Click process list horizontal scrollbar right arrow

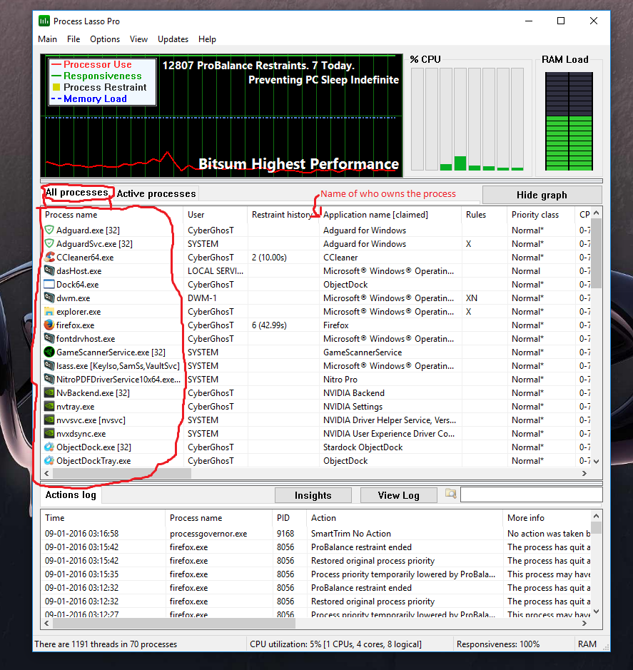(x=584, y=474)
